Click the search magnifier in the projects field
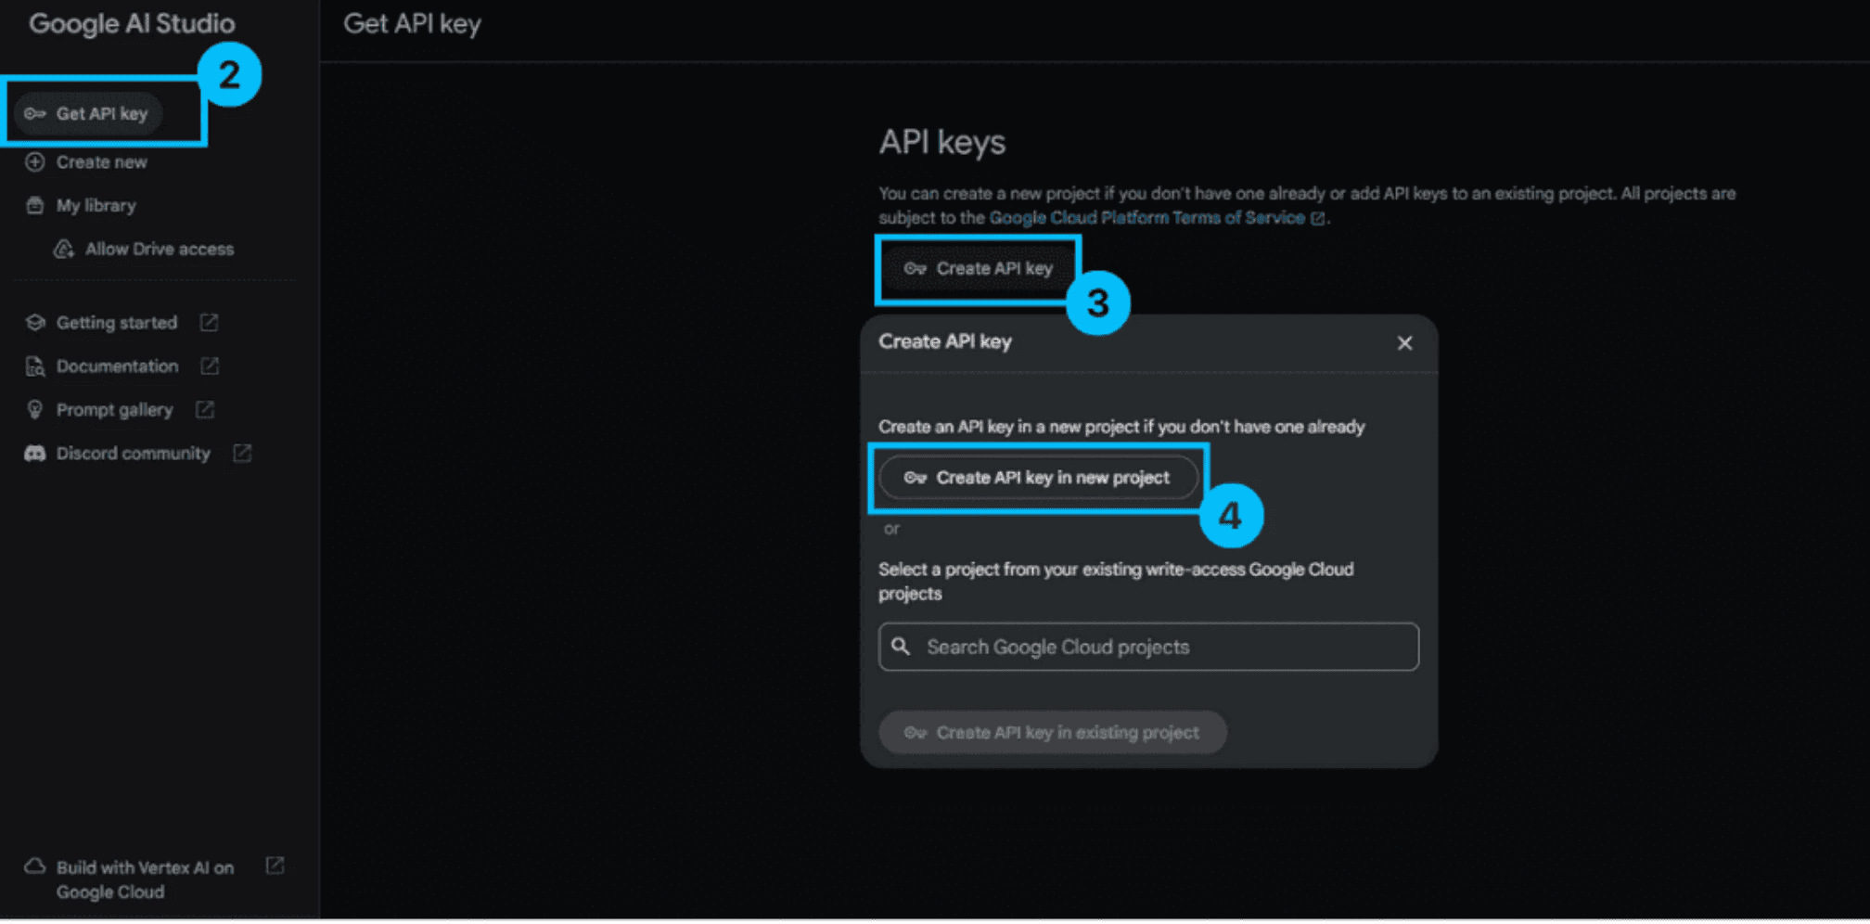Screen dimensions: 1870x924 tap(902, 647)
